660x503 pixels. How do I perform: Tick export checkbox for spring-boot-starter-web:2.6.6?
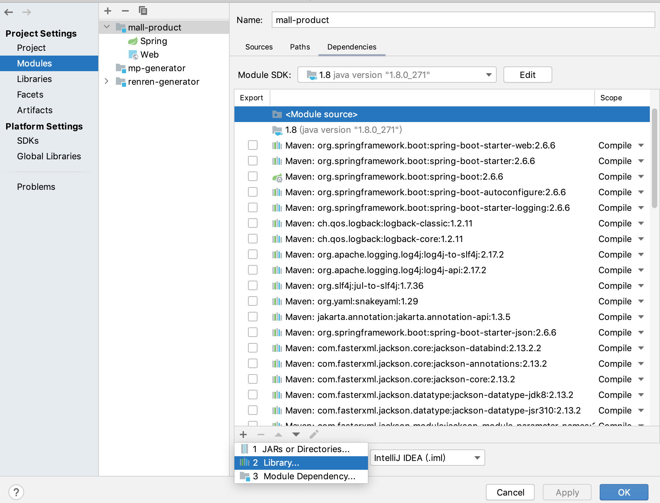click(x=253, y=145)
